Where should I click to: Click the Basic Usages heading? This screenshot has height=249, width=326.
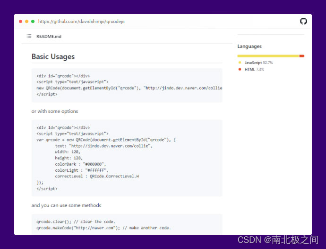53,56
